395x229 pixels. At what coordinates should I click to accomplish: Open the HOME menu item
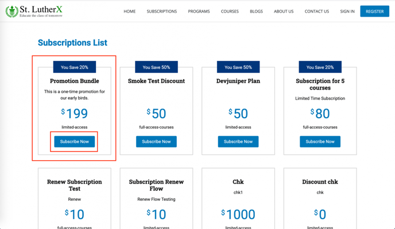pyautogui.click(x=130, y=11)
